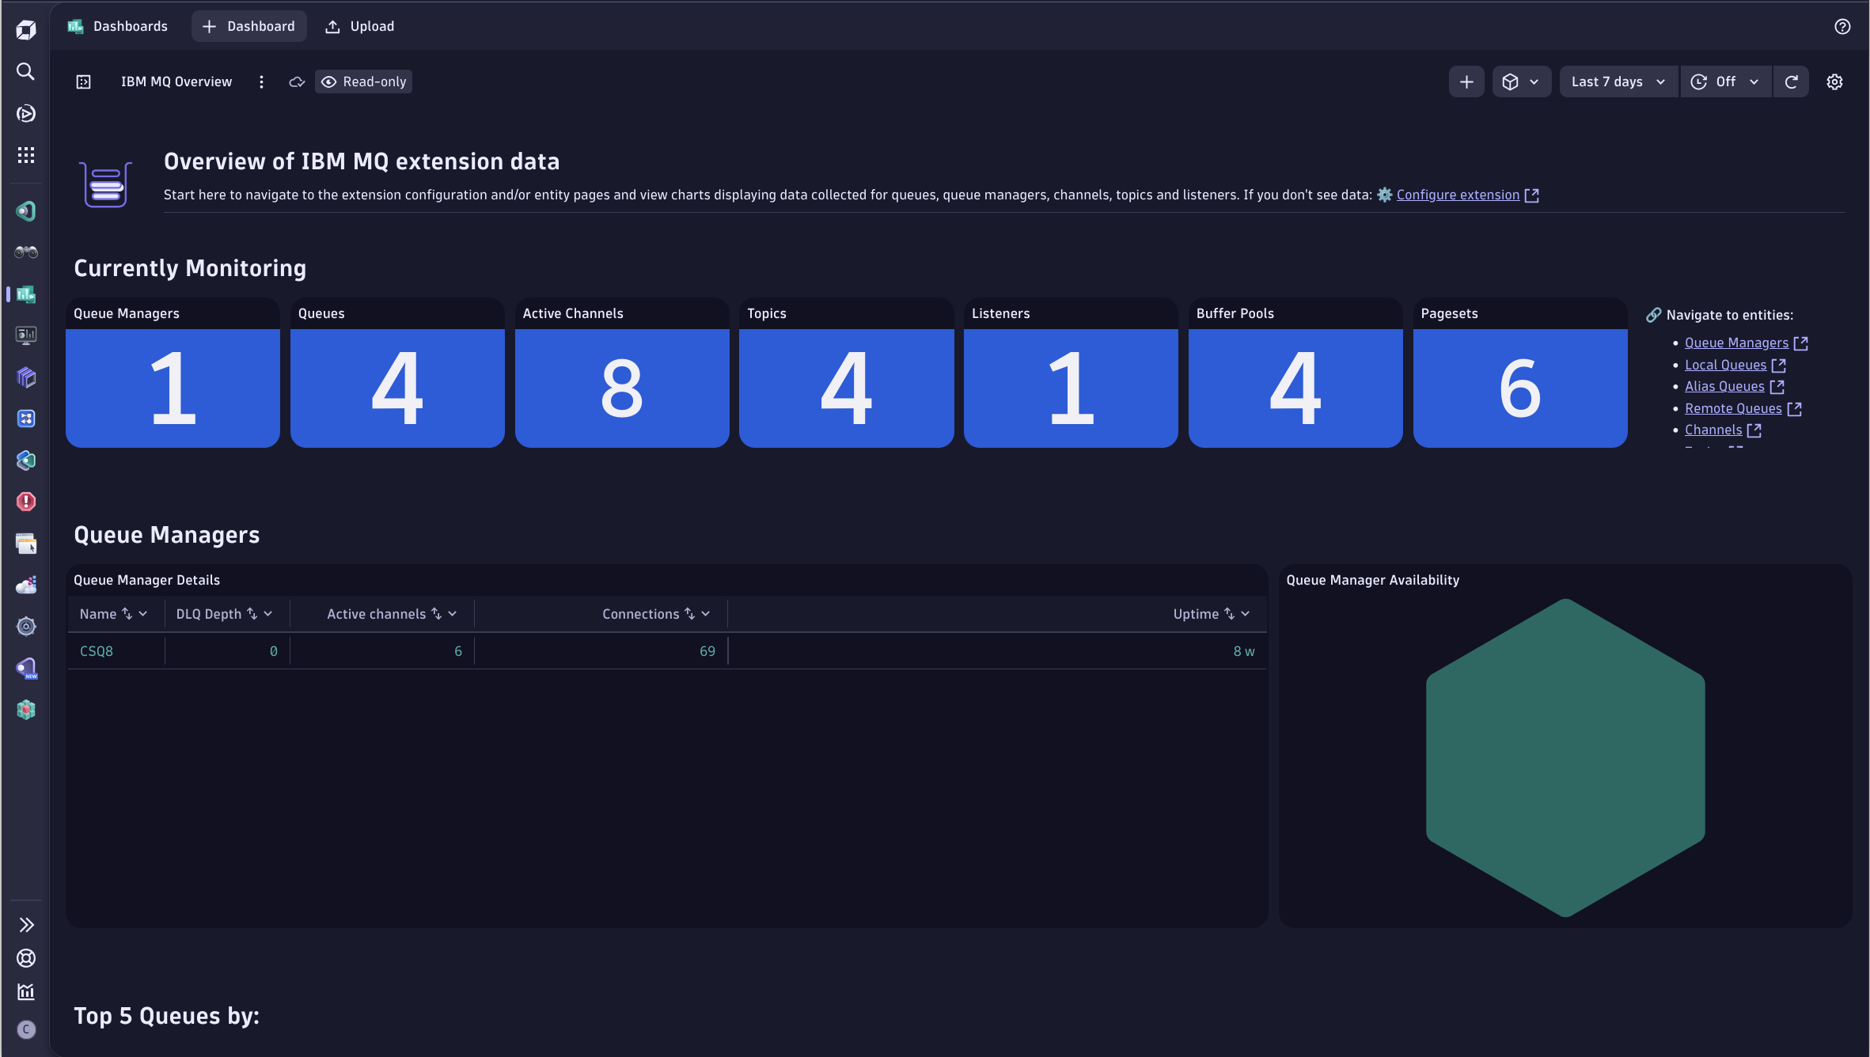The height and width of the screenshot is (1057, 1870).
Task: Open the Remote Queues entity link
Action: point(1733,409)
